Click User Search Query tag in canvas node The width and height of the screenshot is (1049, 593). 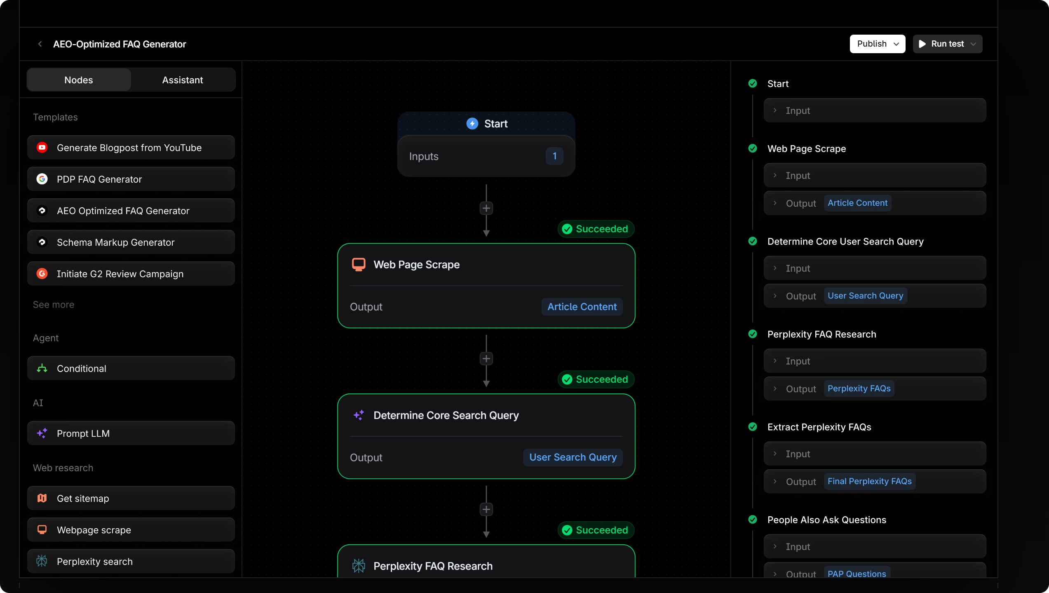pyautogui.click(x=573, y=457)
